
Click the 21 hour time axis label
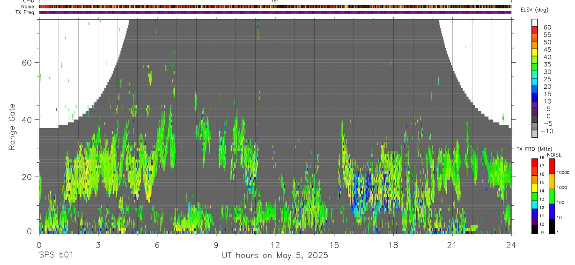[x=452, y=245]
